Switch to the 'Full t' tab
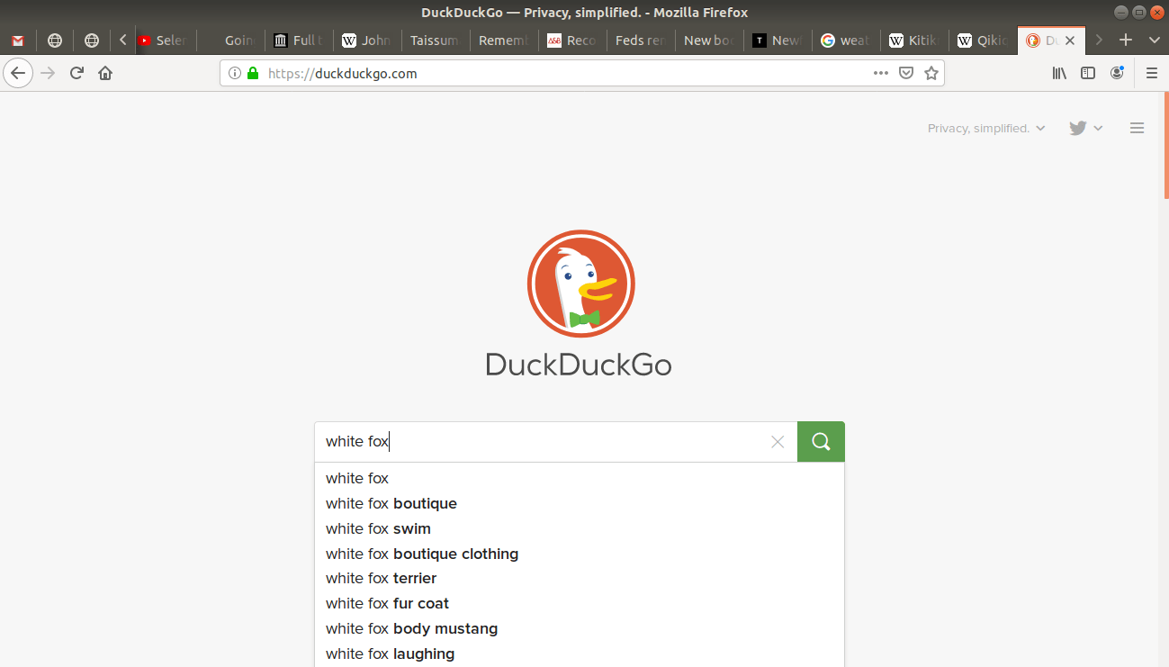Viewport: 1169px width, 667px height. coord(300,41)
